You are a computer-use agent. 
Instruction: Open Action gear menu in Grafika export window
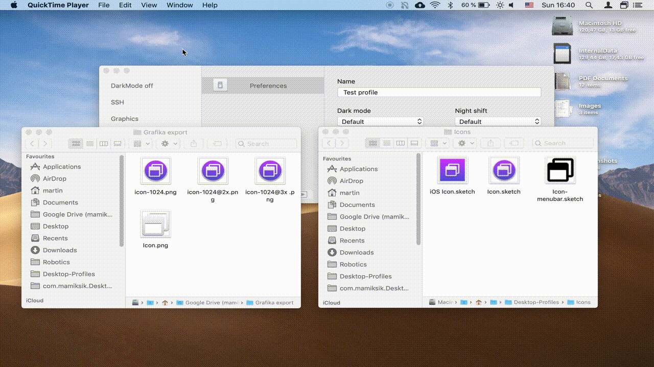point(169,144)
